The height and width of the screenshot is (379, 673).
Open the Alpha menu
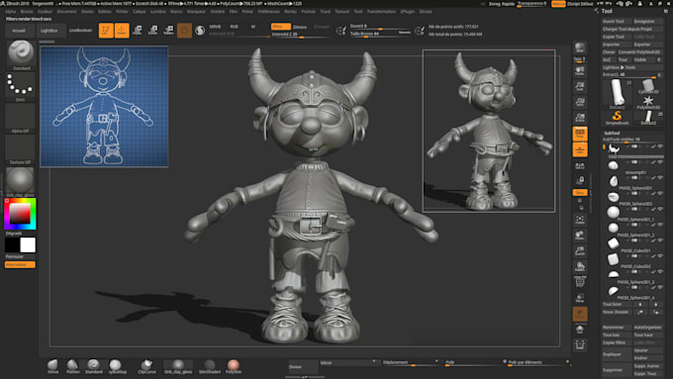coord(11,12)
